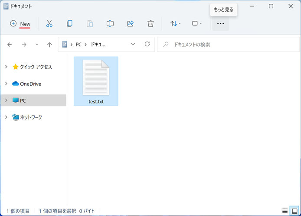Expand the クイック アクセス tree node
Image resolution: width=301 pixels, height=216 pixels.
pos(6,67)
